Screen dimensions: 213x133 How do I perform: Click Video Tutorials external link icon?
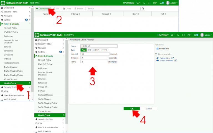[x=175, y=61]
